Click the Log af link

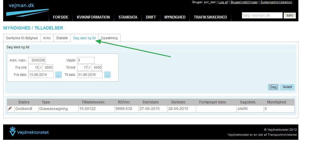click(x=223, y=2)
